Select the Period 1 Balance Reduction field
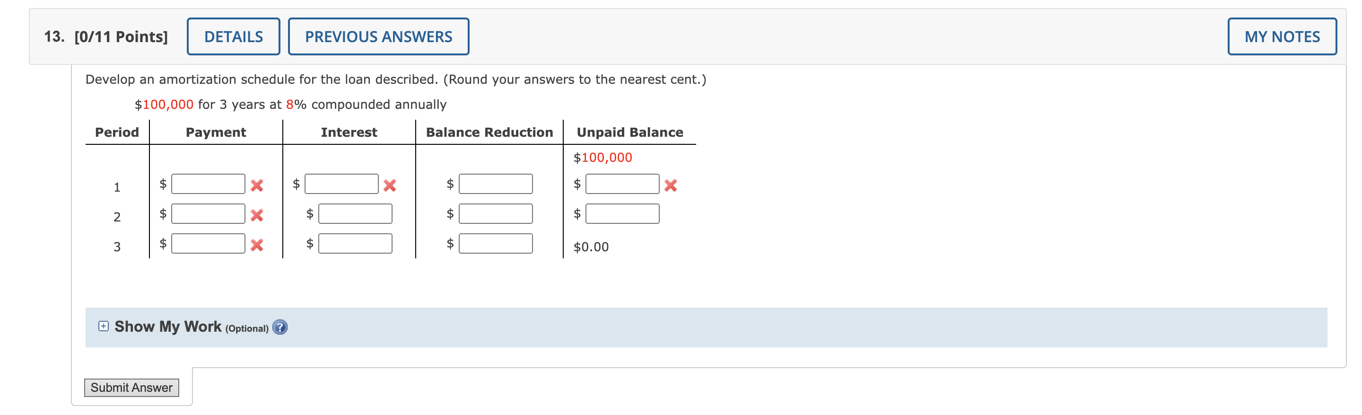 tap(495, 184)
